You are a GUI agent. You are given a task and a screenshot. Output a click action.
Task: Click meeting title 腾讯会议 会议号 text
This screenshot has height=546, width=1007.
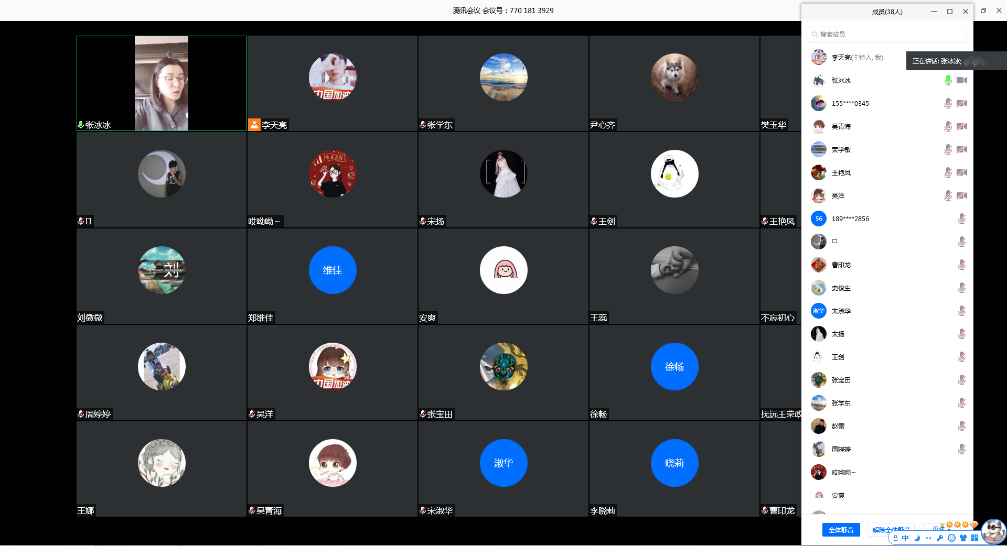(x=503, y=10)
